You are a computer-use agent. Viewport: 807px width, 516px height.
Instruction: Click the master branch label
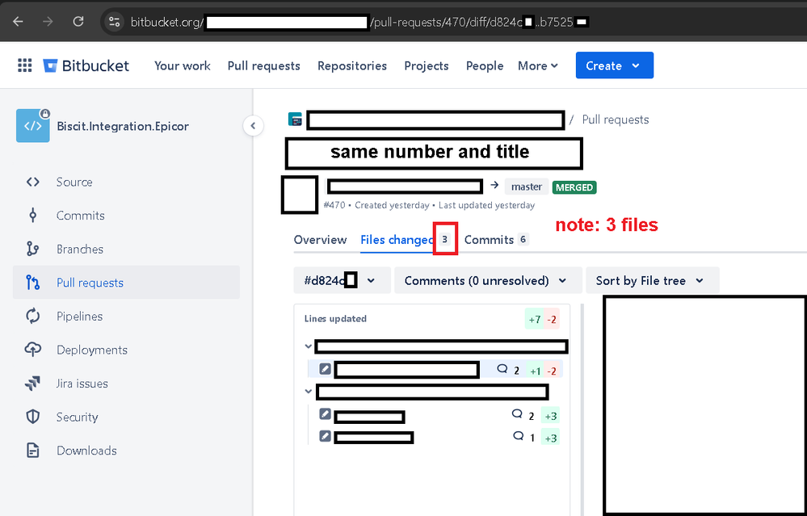[x=526, y=187]
